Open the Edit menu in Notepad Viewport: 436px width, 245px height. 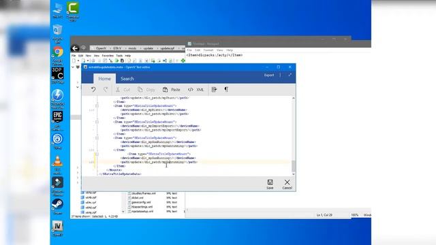[198, 50]
